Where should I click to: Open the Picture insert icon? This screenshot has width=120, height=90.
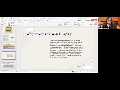click(65, 23)
